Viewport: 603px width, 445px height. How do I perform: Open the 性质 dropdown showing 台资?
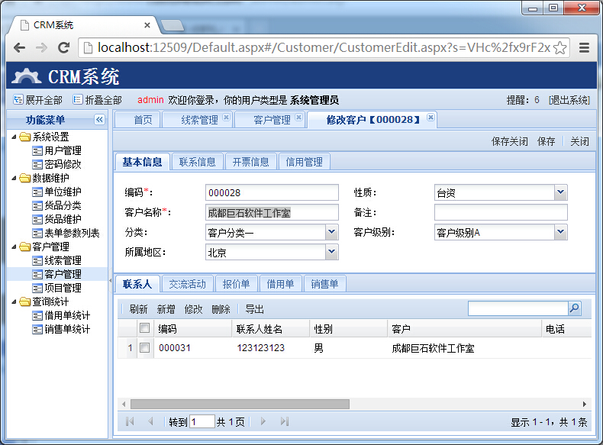point(560,193)
